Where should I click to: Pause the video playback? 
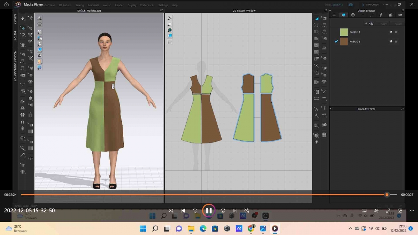click(209, 211)
